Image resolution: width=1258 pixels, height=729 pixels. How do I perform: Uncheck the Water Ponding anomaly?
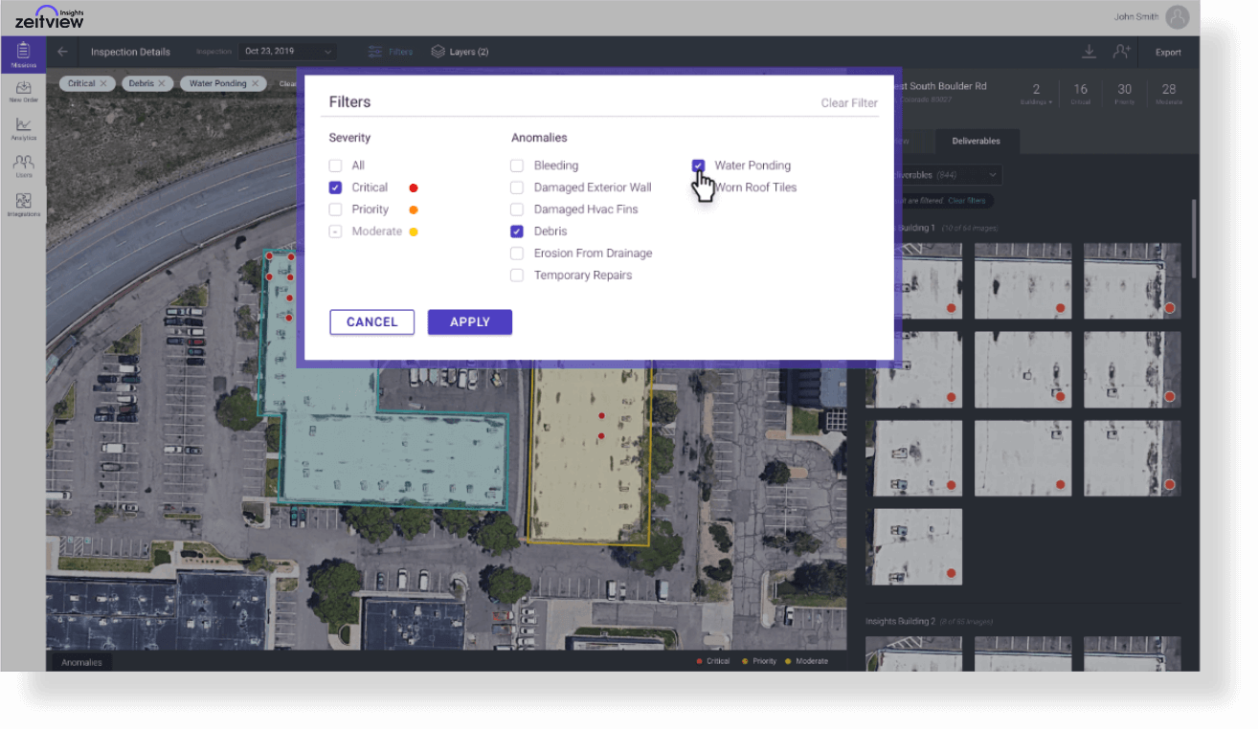point(698,165)
